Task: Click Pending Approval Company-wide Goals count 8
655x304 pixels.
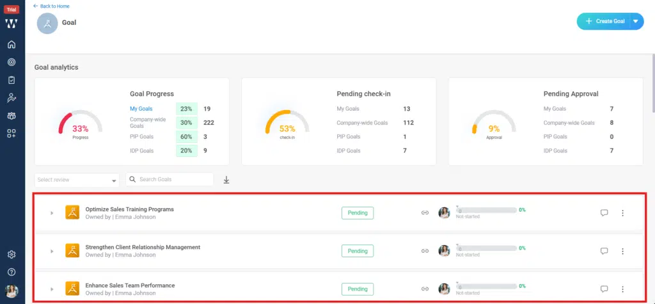Action: (612, 122)
